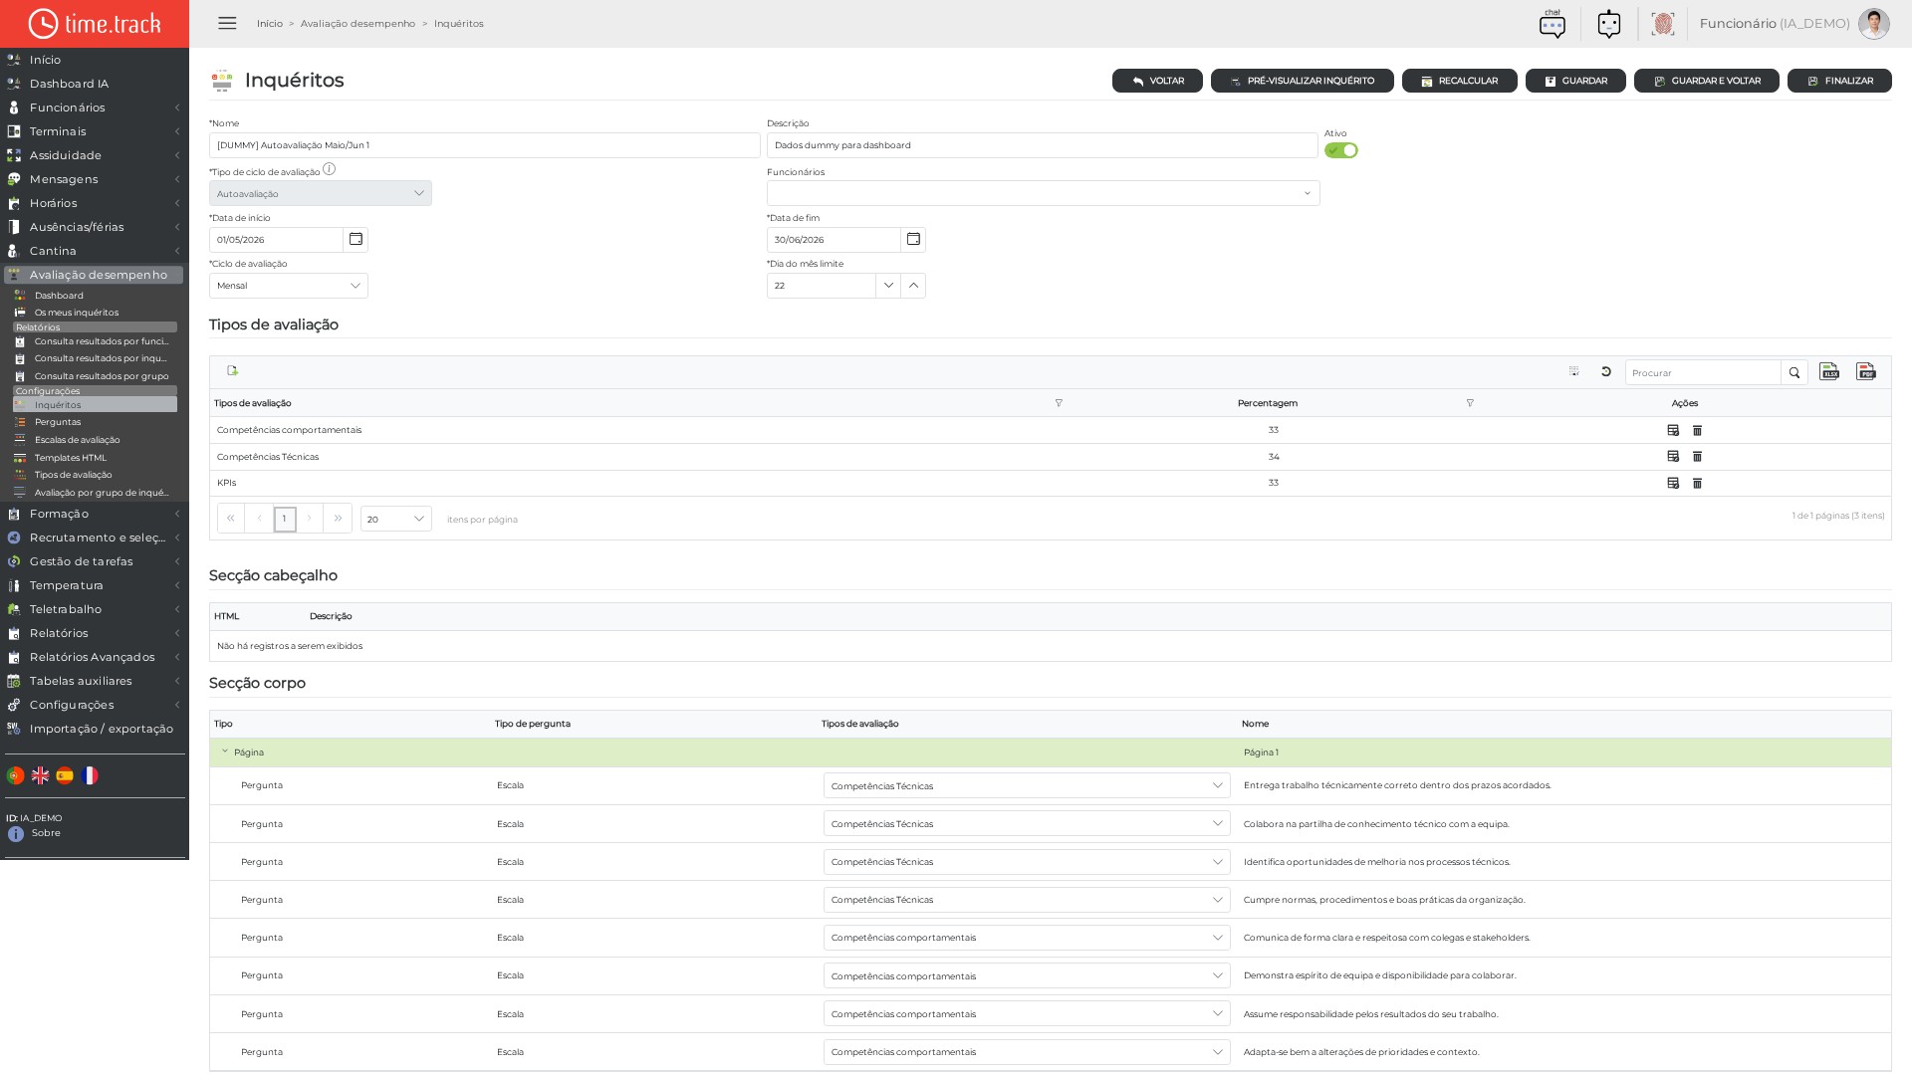Click the search magnifier icon
Viewport: 1912px width, 1075px height.
tap(1794, 373)
